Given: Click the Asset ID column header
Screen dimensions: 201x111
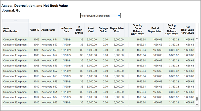Looking at the screenshot, I should (x=34, y=30).
